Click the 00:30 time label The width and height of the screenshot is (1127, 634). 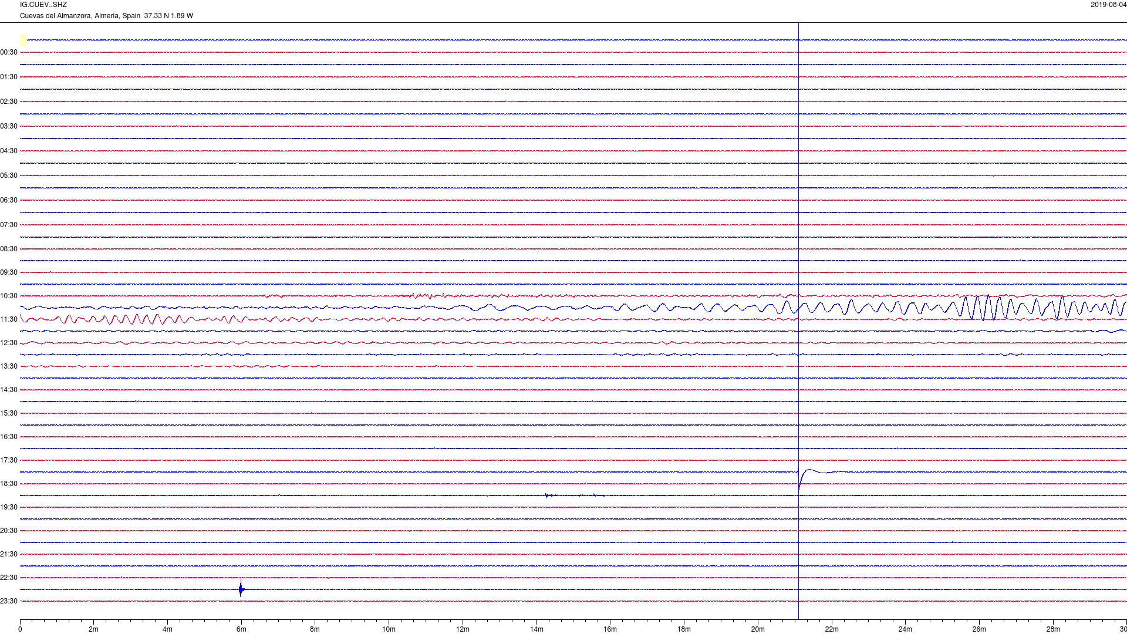9,52
